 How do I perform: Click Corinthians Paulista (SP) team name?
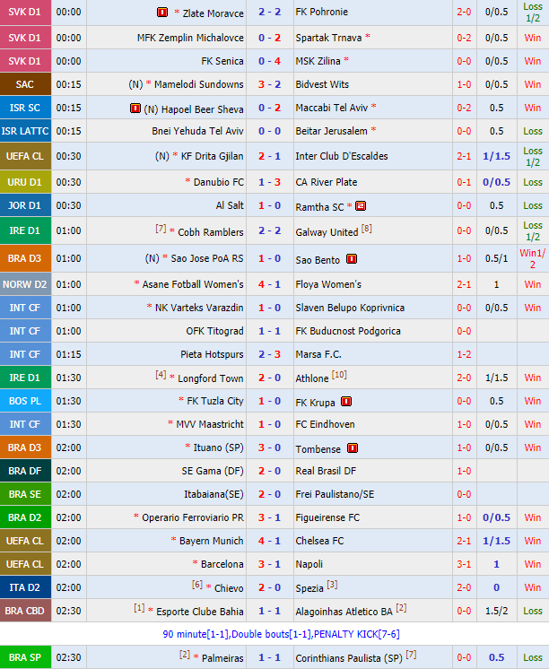349,658
